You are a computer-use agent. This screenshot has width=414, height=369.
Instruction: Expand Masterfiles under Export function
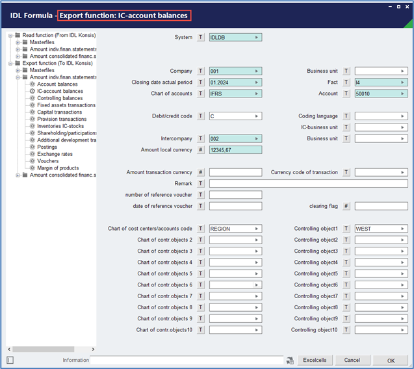(18, 70)
